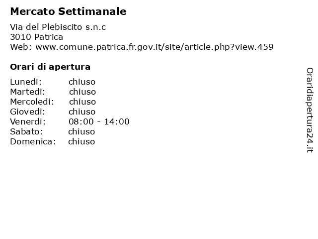The image size is (318, 239).
Task: Click chiuso status next to Domenica
Action: point(81,141)
